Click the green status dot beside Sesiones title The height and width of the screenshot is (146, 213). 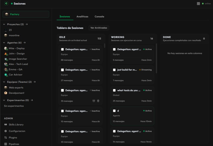(x=12, y=3)
